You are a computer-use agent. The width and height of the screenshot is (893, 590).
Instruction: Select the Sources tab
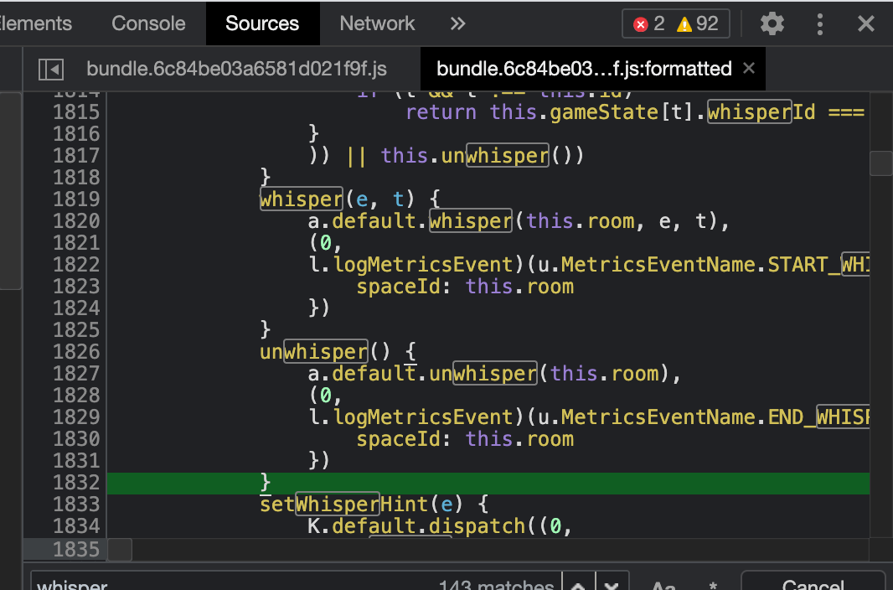click(x=262, y=23)
